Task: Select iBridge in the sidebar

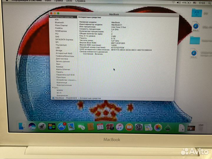Action: (59, 50)
